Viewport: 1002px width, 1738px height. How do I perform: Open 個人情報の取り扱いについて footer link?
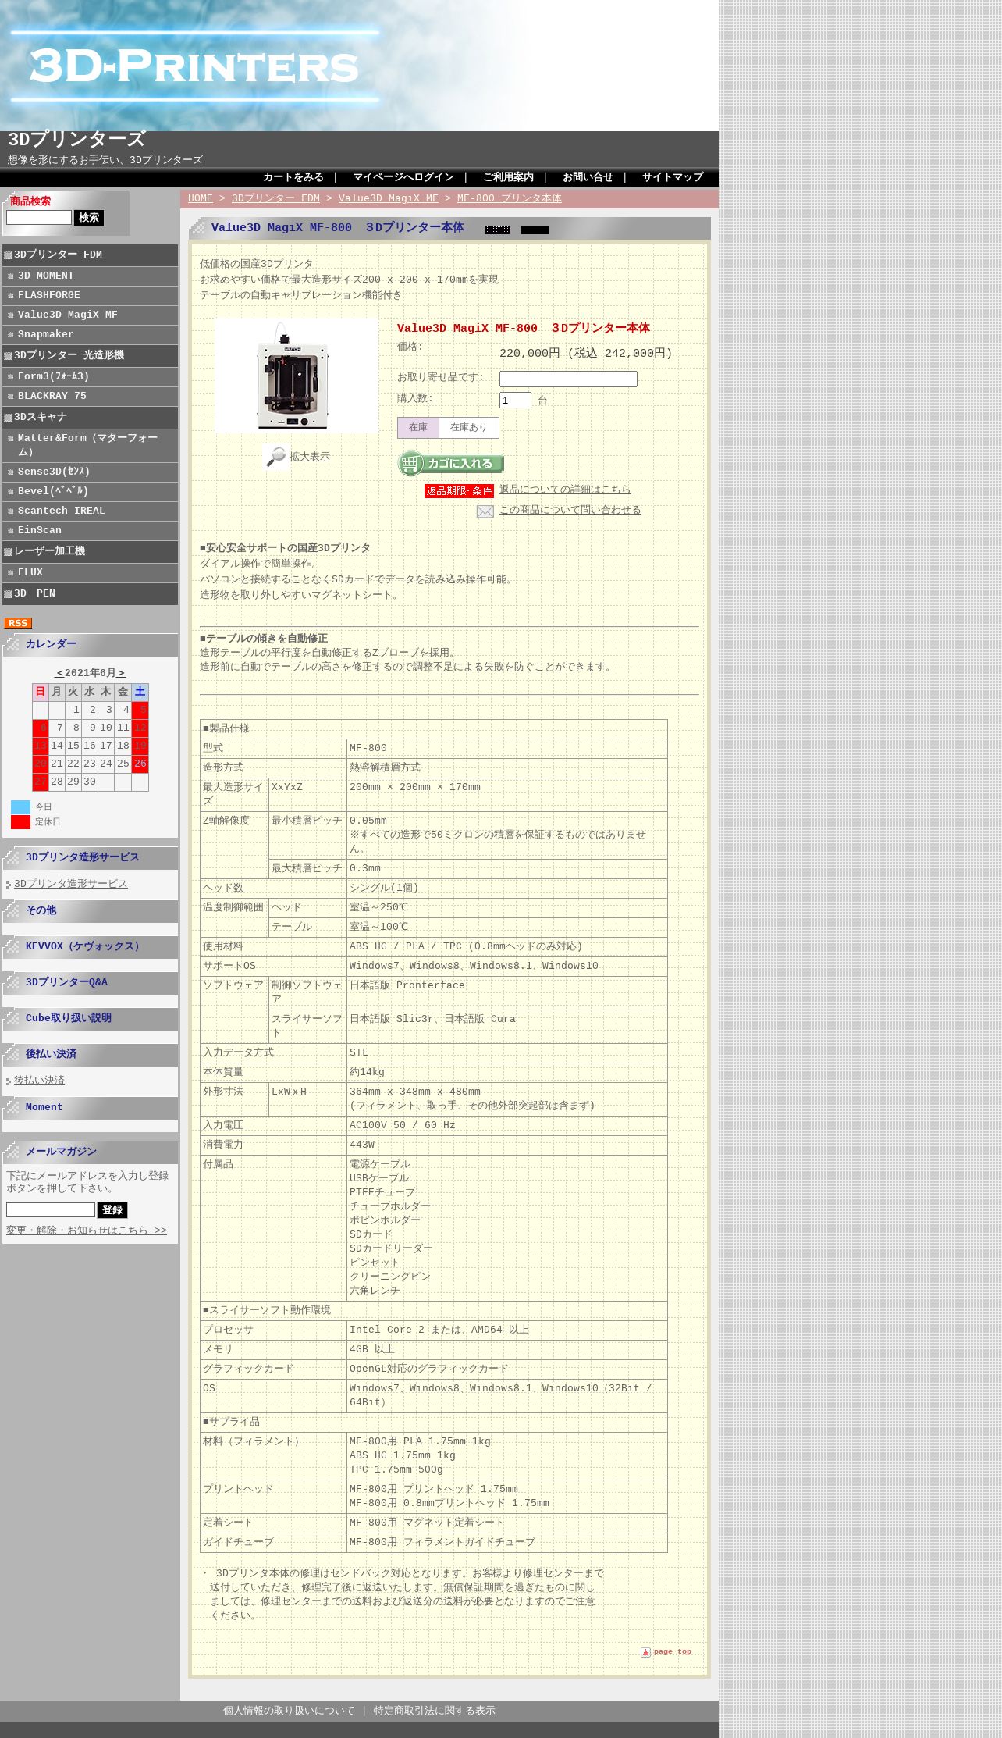(x=289, y=1711)
